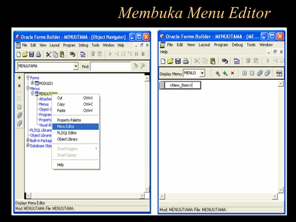Viewport: 296px width, 222px height.
Task: Collapse the MENUUTAMA tree node
Action: coord(32,93)
